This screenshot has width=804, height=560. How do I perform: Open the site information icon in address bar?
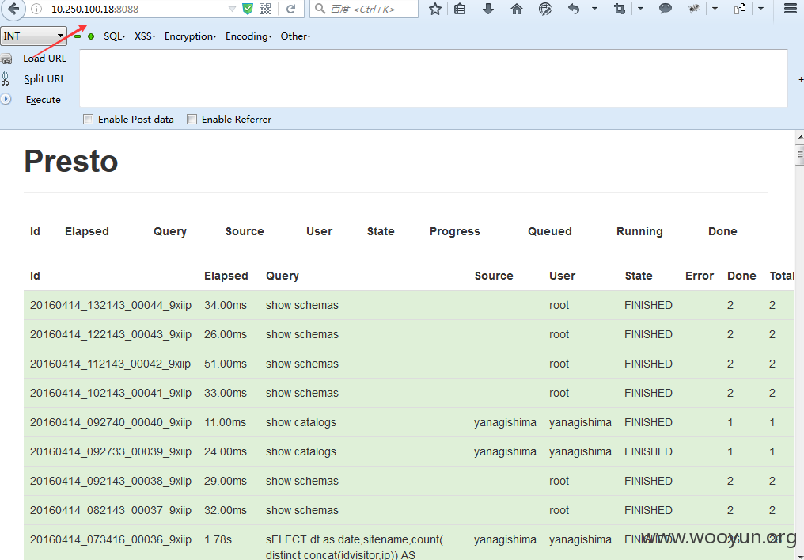coord(36,9)
